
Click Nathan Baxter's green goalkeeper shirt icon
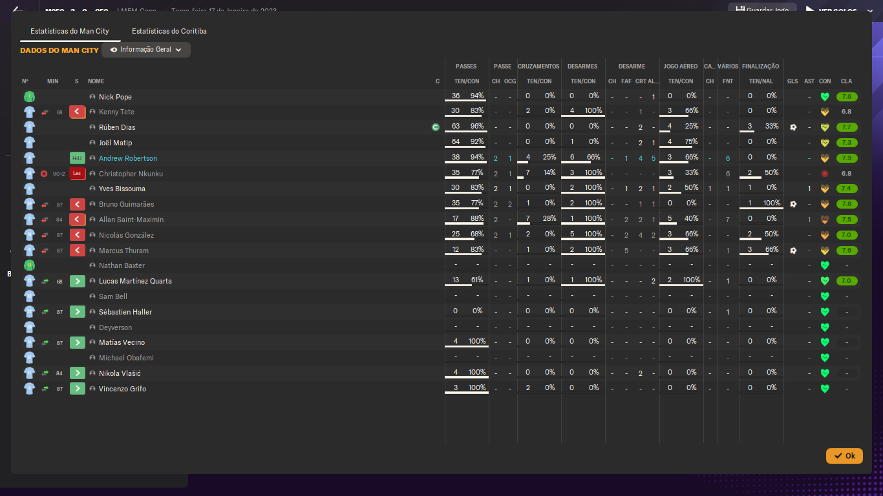click(x=29, y=265)
